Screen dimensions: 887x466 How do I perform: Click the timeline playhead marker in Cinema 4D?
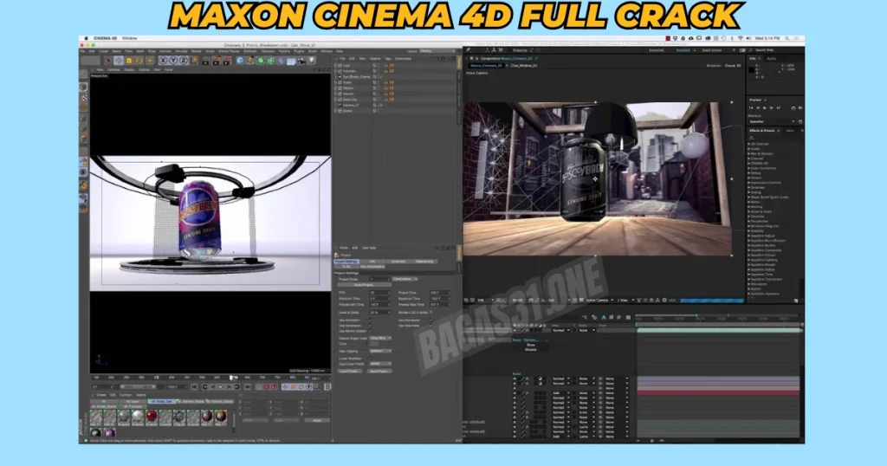pos(230,377)
